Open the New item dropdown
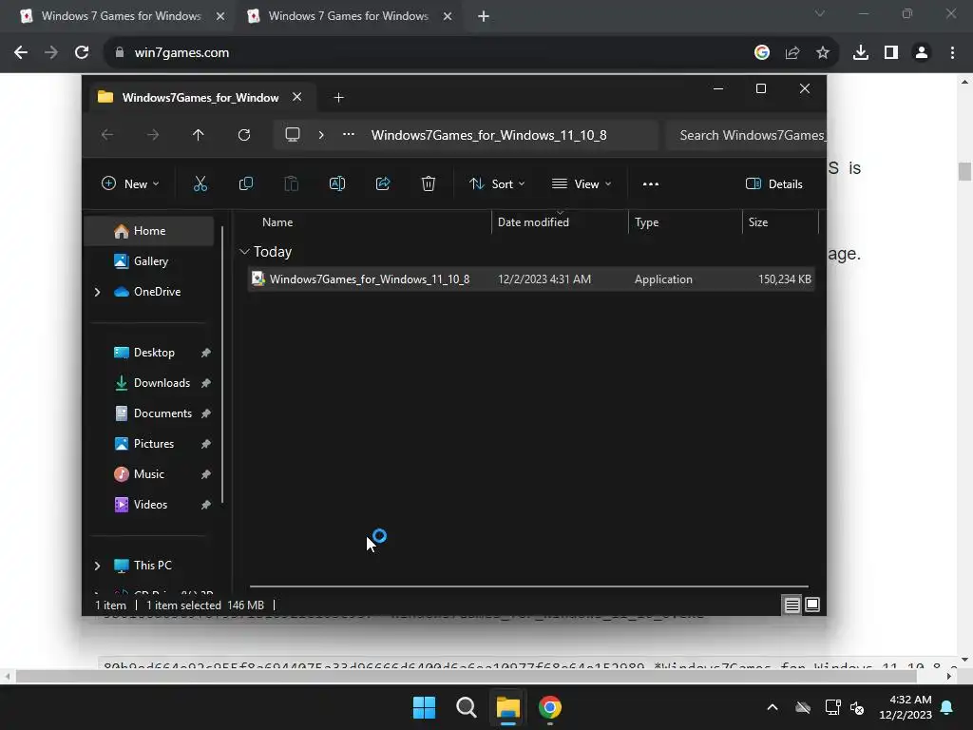The height and width of the screenshot is (730, 973). click(x=130, y=183)
